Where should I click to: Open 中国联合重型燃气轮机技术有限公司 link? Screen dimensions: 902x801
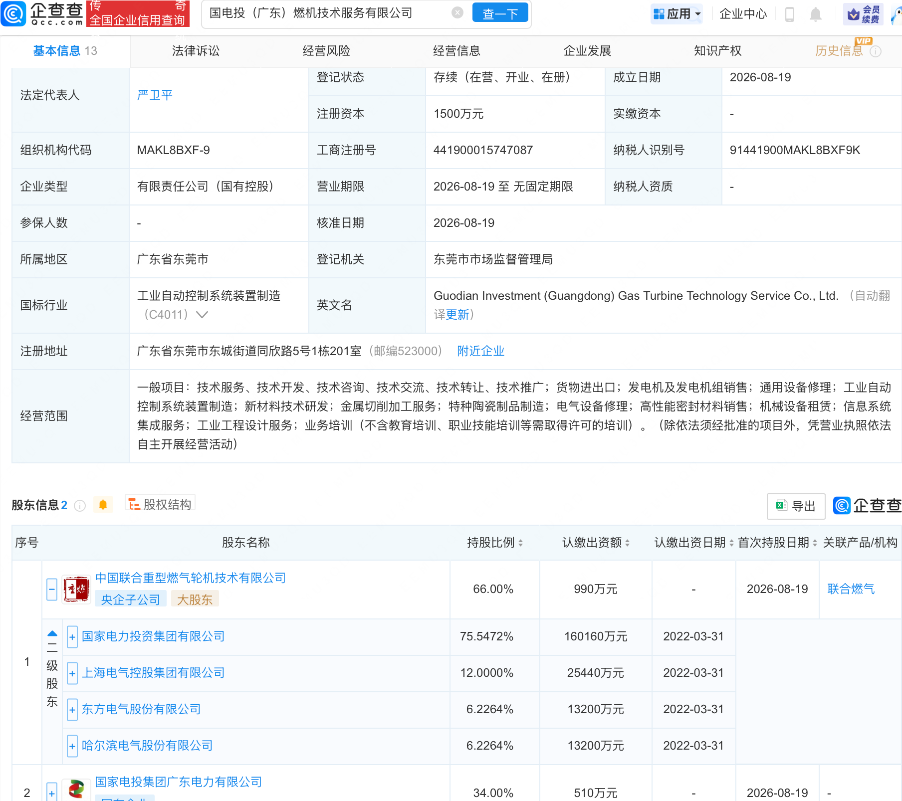pyautogui.click(x=191, y=578)
